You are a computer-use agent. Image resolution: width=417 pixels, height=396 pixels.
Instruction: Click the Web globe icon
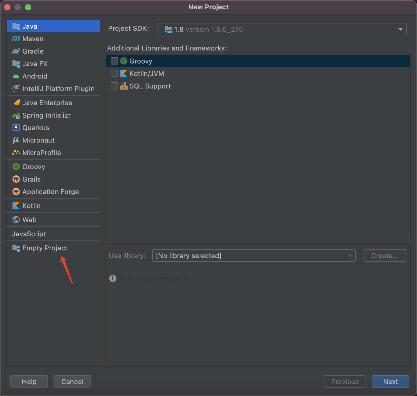point(16,220)
